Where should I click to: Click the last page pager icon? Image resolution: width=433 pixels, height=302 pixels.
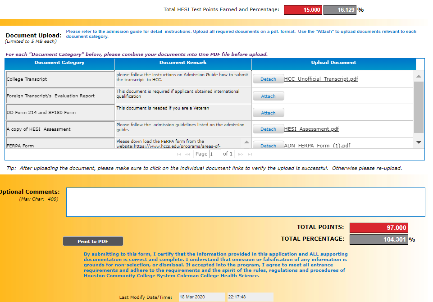250,154
